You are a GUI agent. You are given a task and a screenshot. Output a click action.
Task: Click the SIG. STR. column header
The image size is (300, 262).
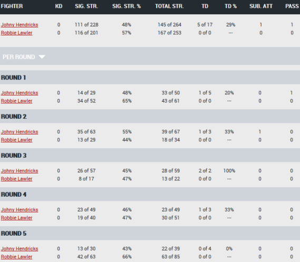coord(86,6)
